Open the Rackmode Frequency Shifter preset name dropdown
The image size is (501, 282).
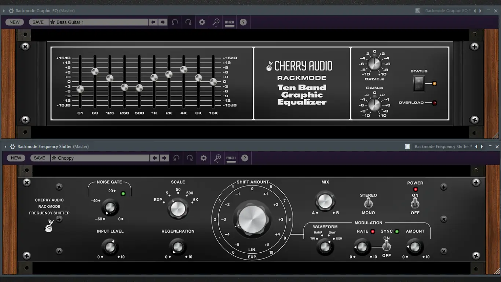pos(443,147)
